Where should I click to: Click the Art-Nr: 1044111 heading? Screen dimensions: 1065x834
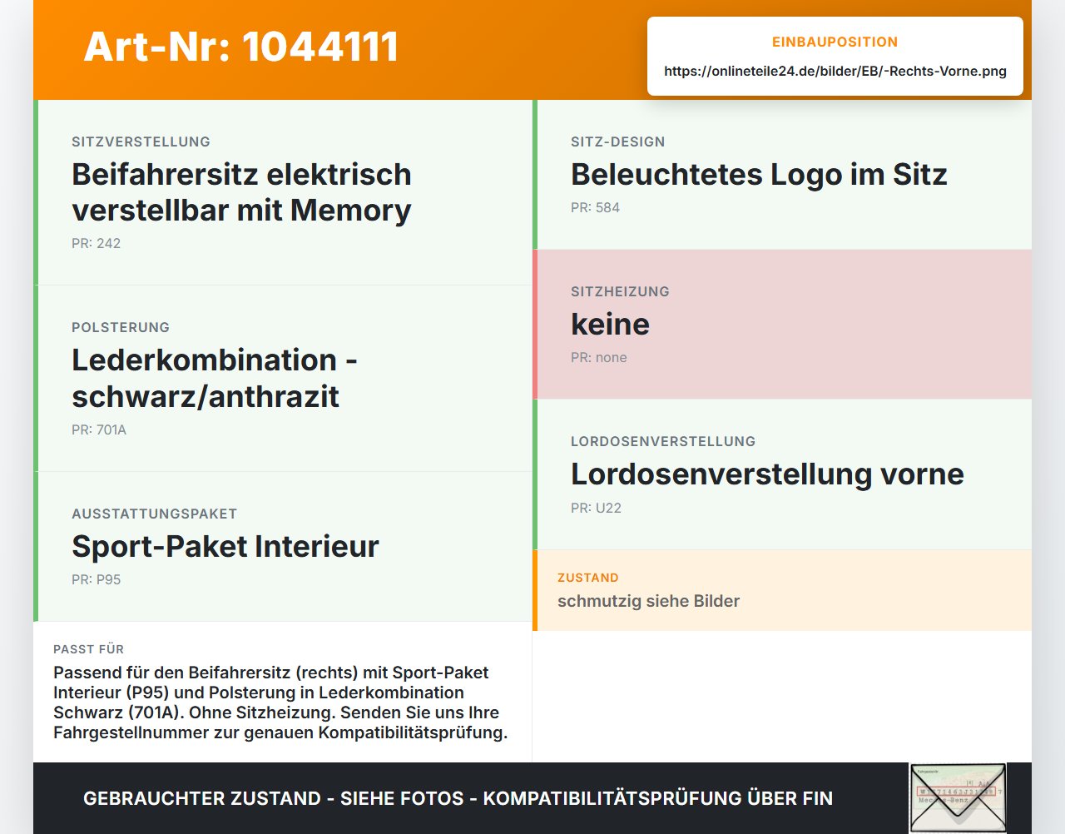point(241,47)
